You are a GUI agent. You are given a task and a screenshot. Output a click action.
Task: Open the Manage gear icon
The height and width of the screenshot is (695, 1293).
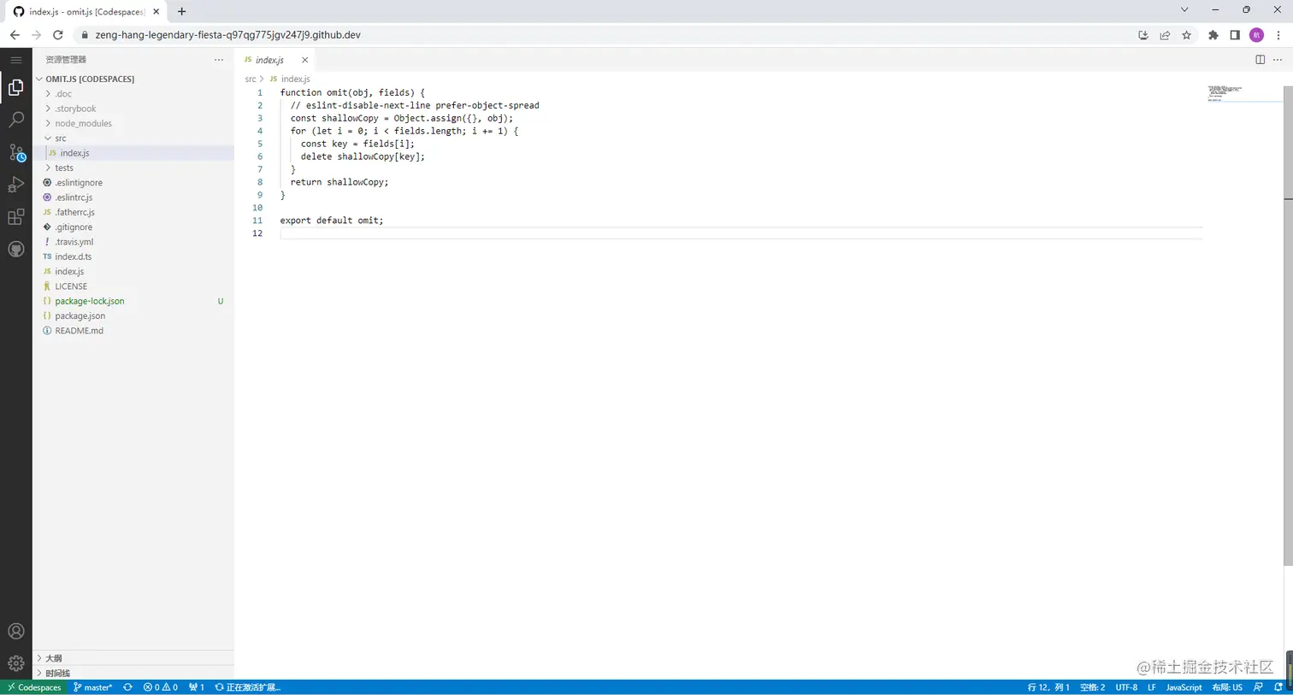pos(15,663)
